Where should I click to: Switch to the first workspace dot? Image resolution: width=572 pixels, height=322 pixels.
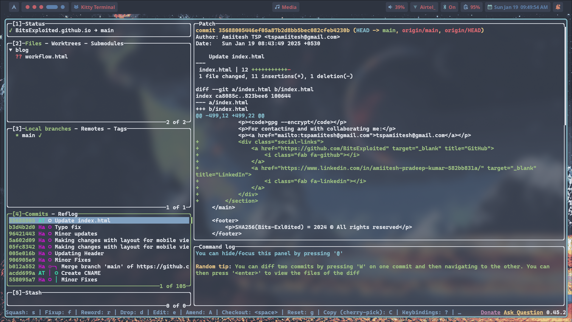click(27, 7)
